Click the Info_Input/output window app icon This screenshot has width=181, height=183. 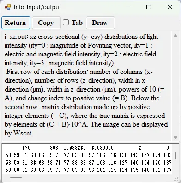[8, 7]
